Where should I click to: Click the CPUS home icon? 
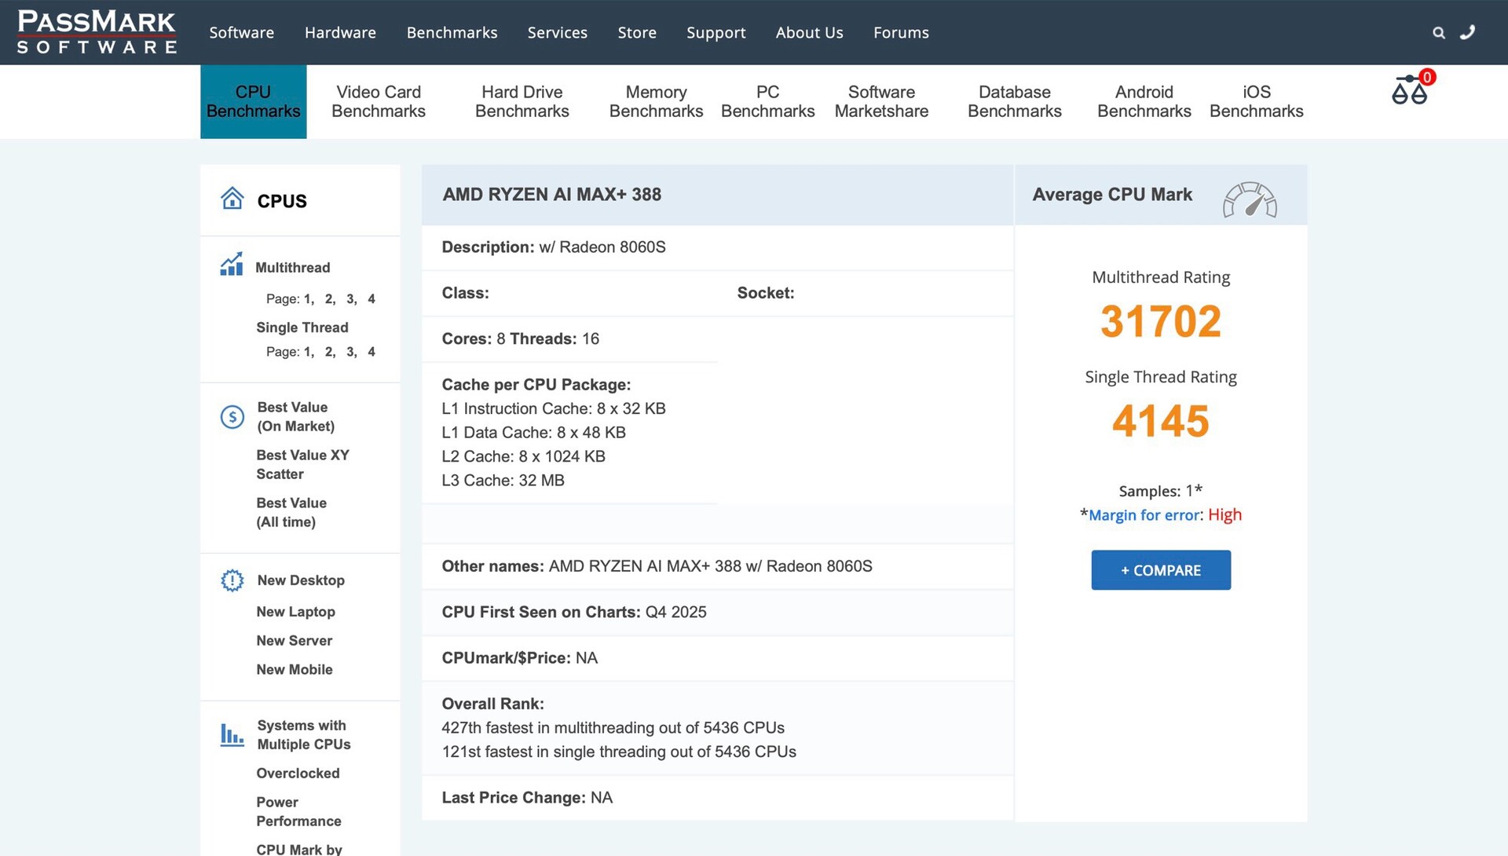coord(232,199)
